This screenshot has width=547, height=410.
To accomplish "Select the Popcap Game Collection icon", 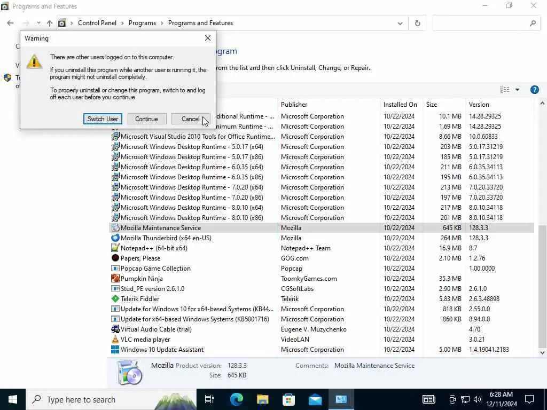I will point(115,269).
